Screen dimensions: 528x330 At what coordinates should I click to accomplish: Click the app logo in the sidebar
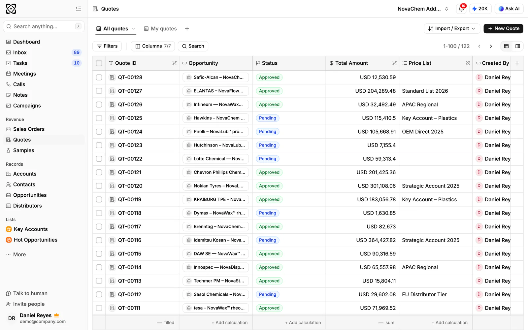(11, 9)
